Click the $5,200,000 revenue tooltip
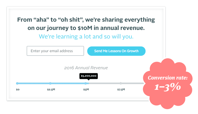This screenshot has width=198, height=114. pyautogui.click(x=89, y=76)
